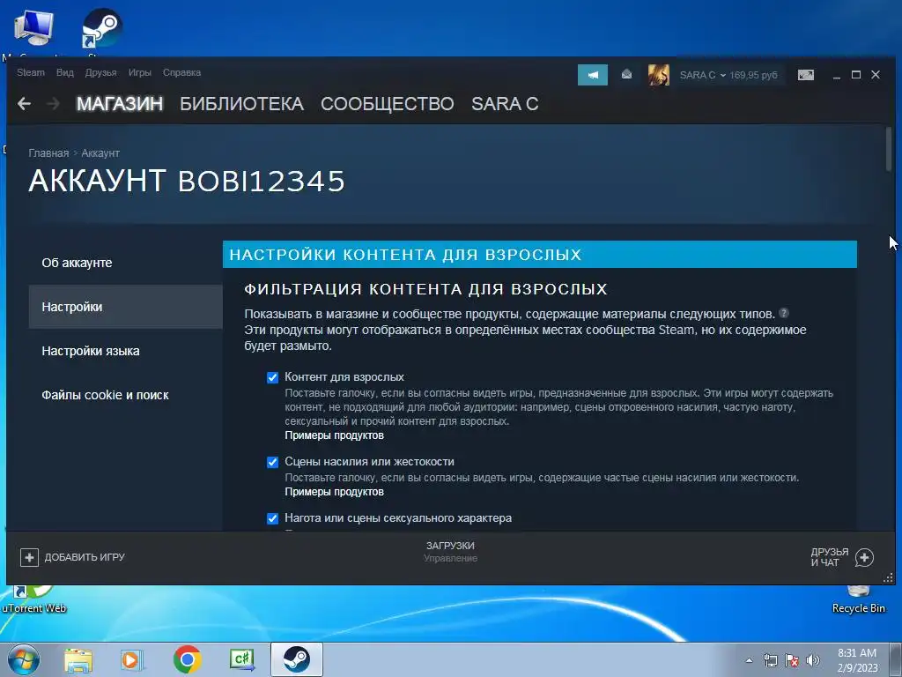Viewport: 902px width, 677px height.
Task: Click the SARA C profile avatar
Action: pyautogui.click(x=659, y=75)
